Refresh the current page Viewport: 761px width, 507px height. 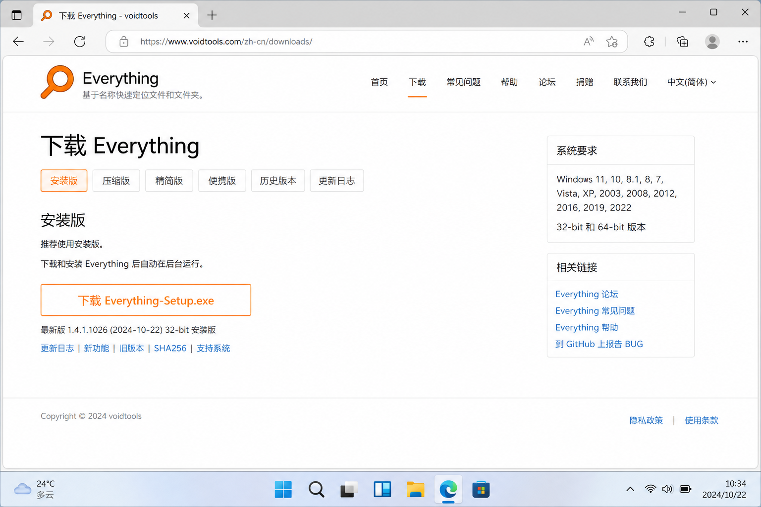tap(80, 42)
